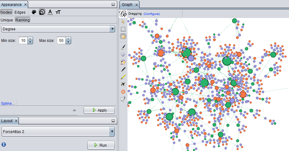Viewport: 289px width, 151px height.
Task: Select the direct selection arrow tool
Action: click(x=123, y=22)
